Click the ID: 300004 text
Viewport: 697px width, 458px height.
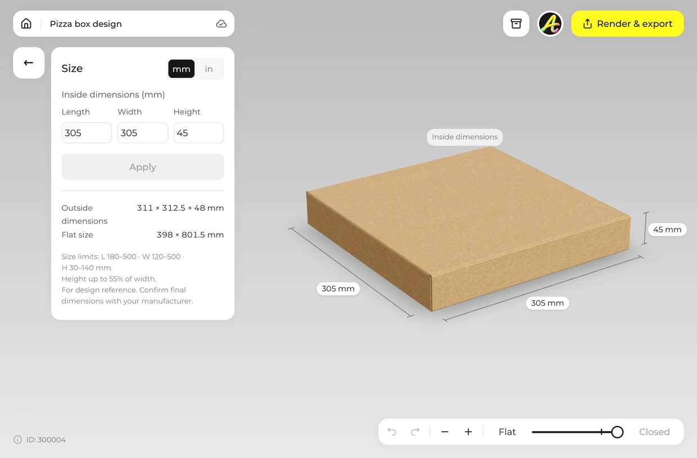click(x=46, y=439)
